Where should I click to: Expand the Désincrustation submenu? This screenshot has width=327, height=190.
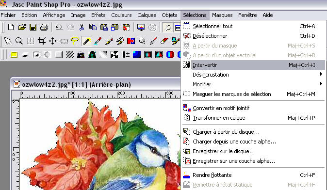253,75
